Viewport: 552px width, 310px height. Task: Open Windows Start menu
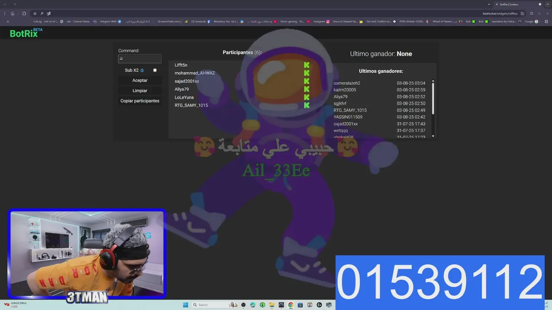[x=185, y=305]
